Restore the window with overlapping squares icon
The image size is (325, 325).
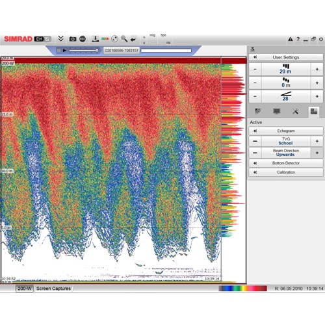click(x=313, y=39)
